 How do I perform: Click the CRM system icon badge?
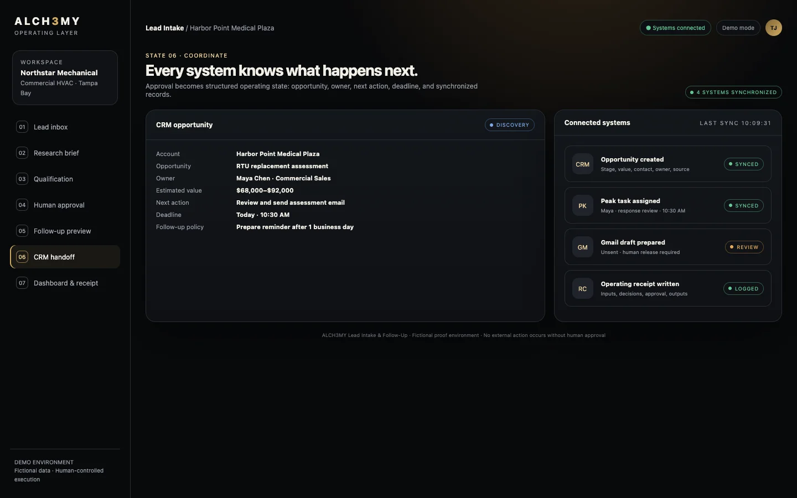pyautogui.click(x=582, y=164)
